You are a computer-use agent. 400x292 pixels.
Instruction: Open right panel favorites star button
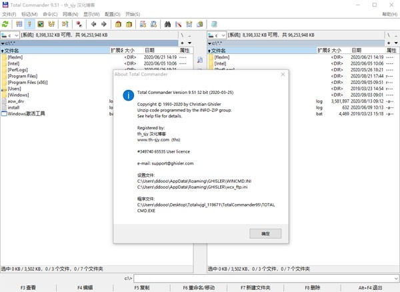coord(389,43)
